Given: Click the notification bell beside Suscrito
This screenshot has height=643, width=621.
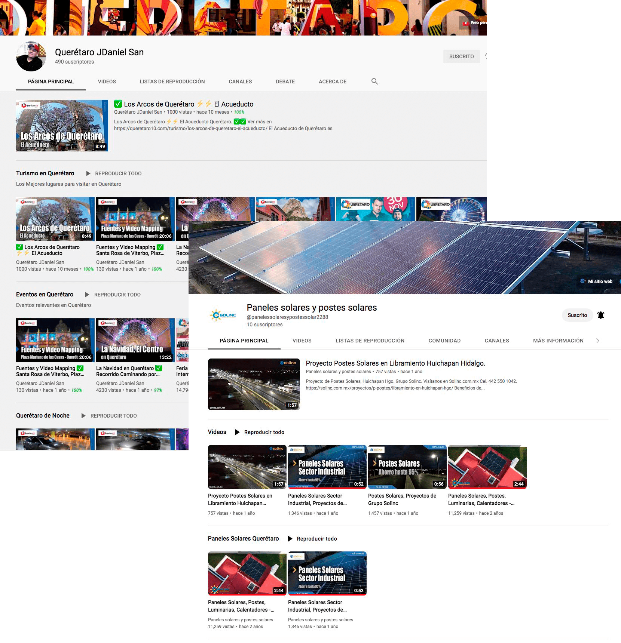Looking at the screenshot, I should [601, 315].
